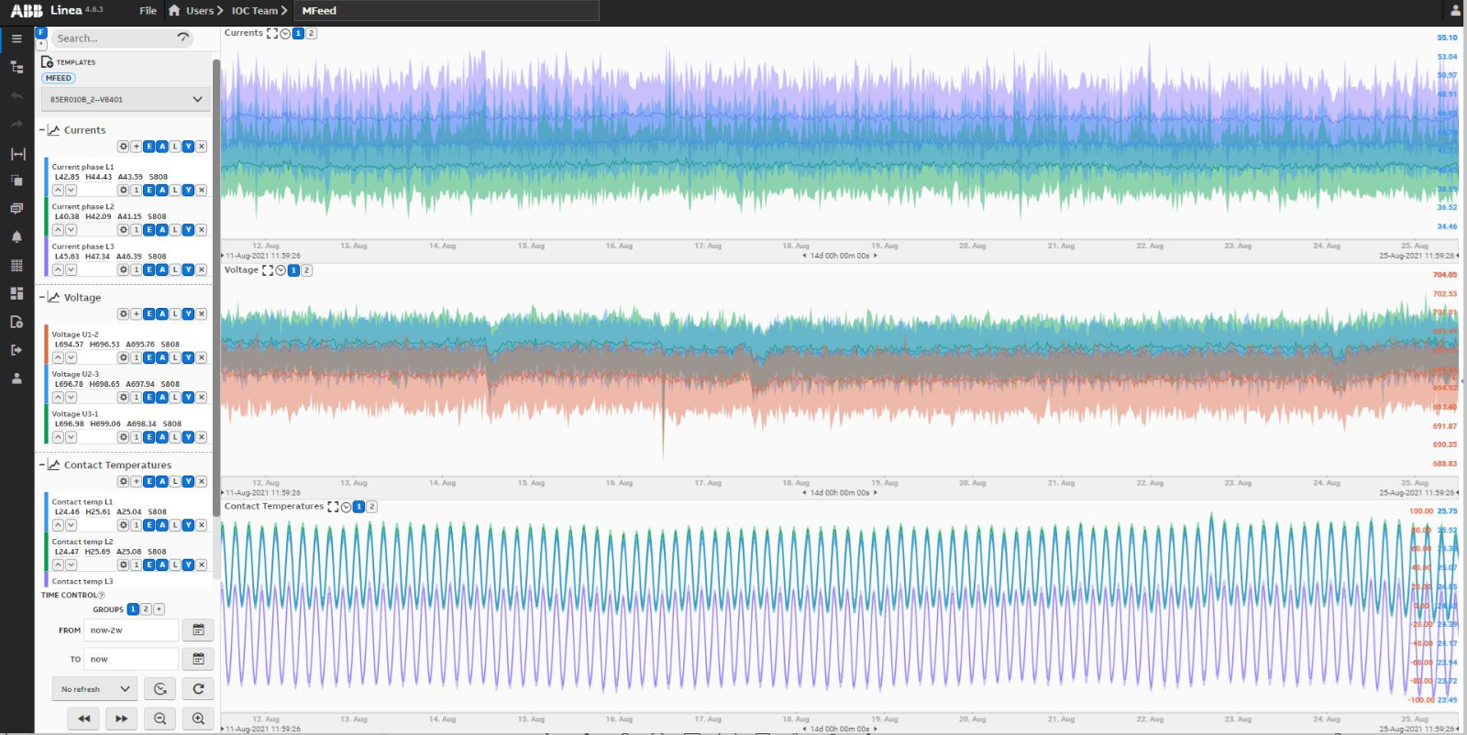
Task: Add a new time group with plus
Action: coord(159,609)
